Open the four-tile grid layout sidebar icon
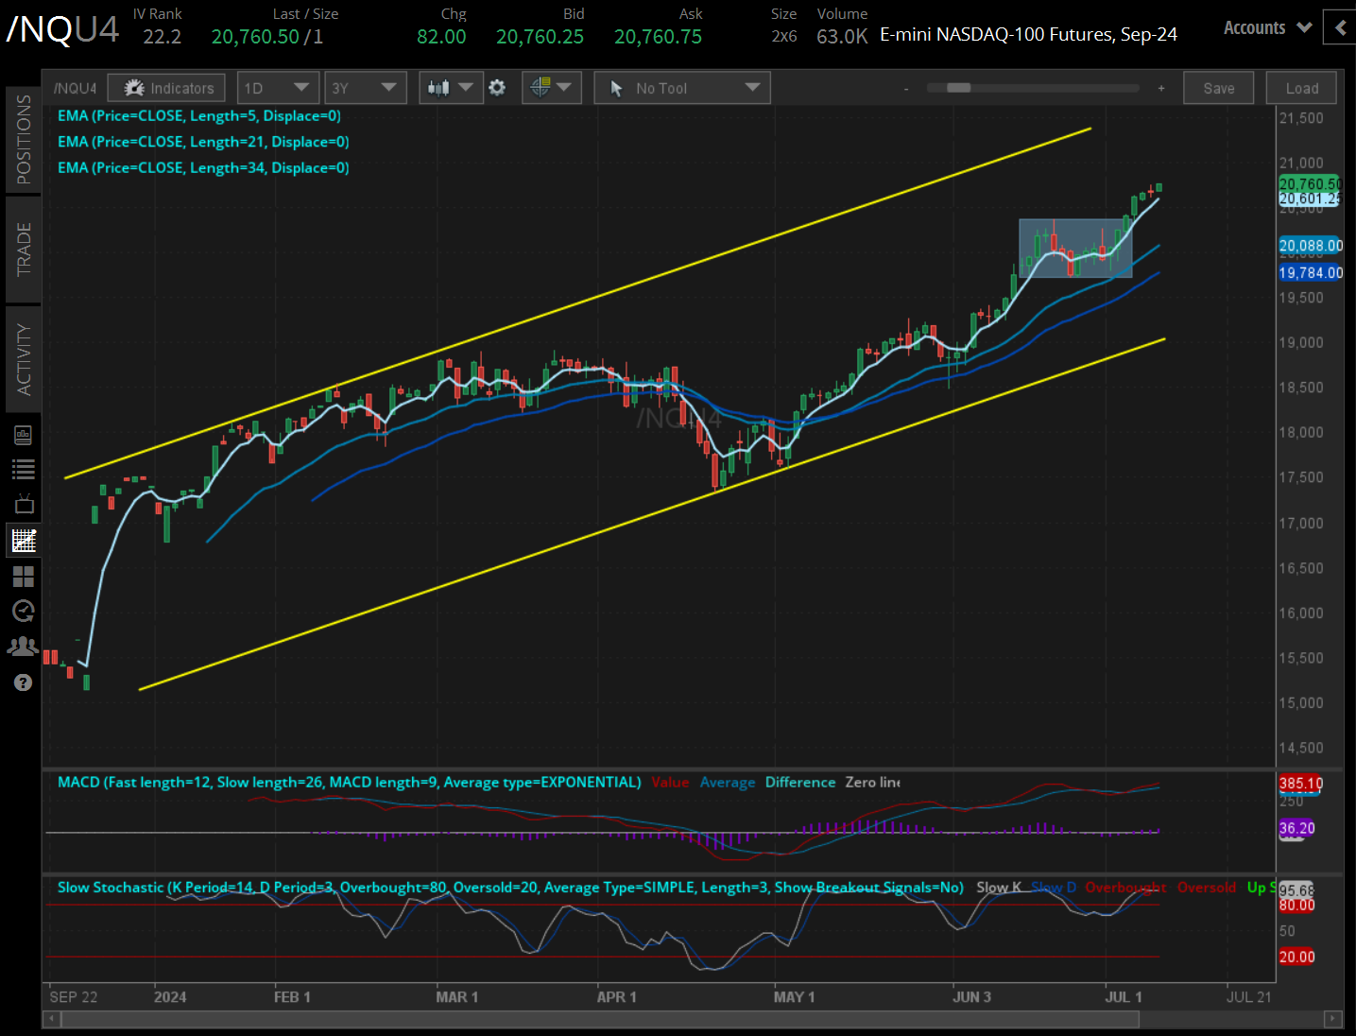Image resolution: width=1356 pixels, height=1036 pixels. 23,576
